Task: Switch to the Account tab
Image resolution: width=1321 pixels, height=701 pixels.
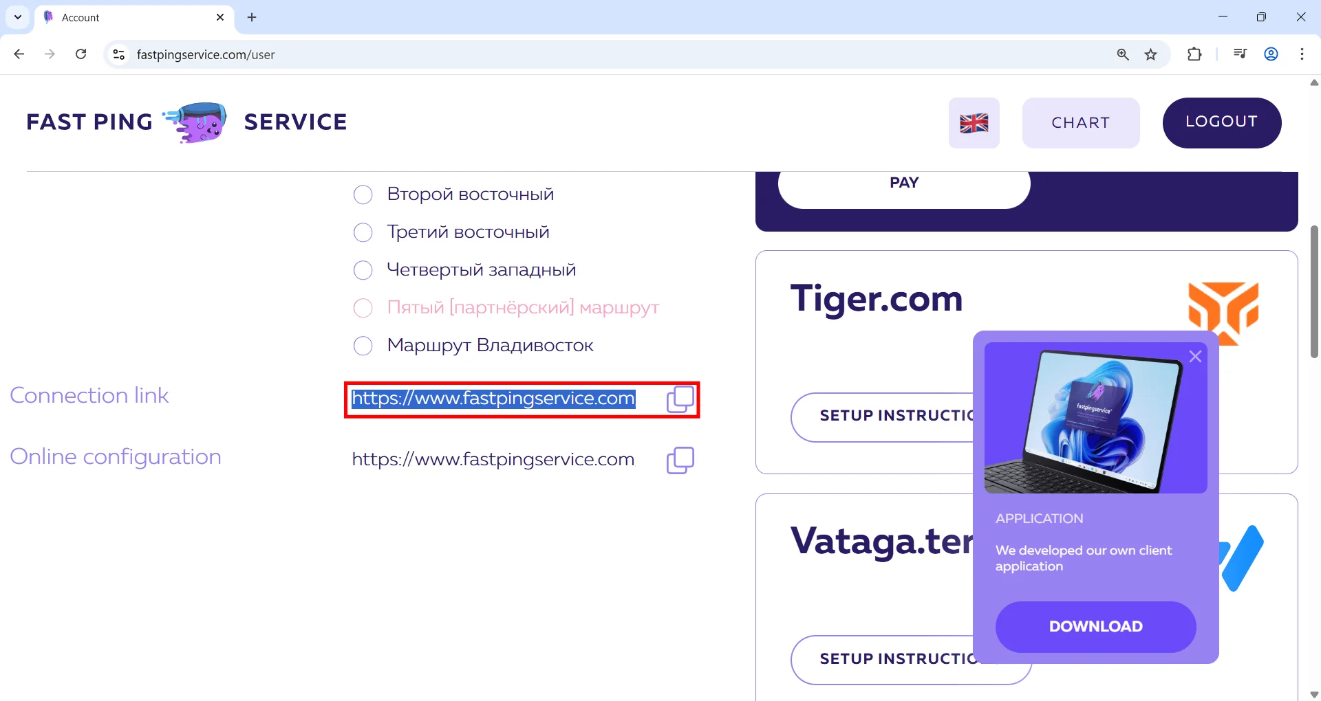Action: pos(131,18)
